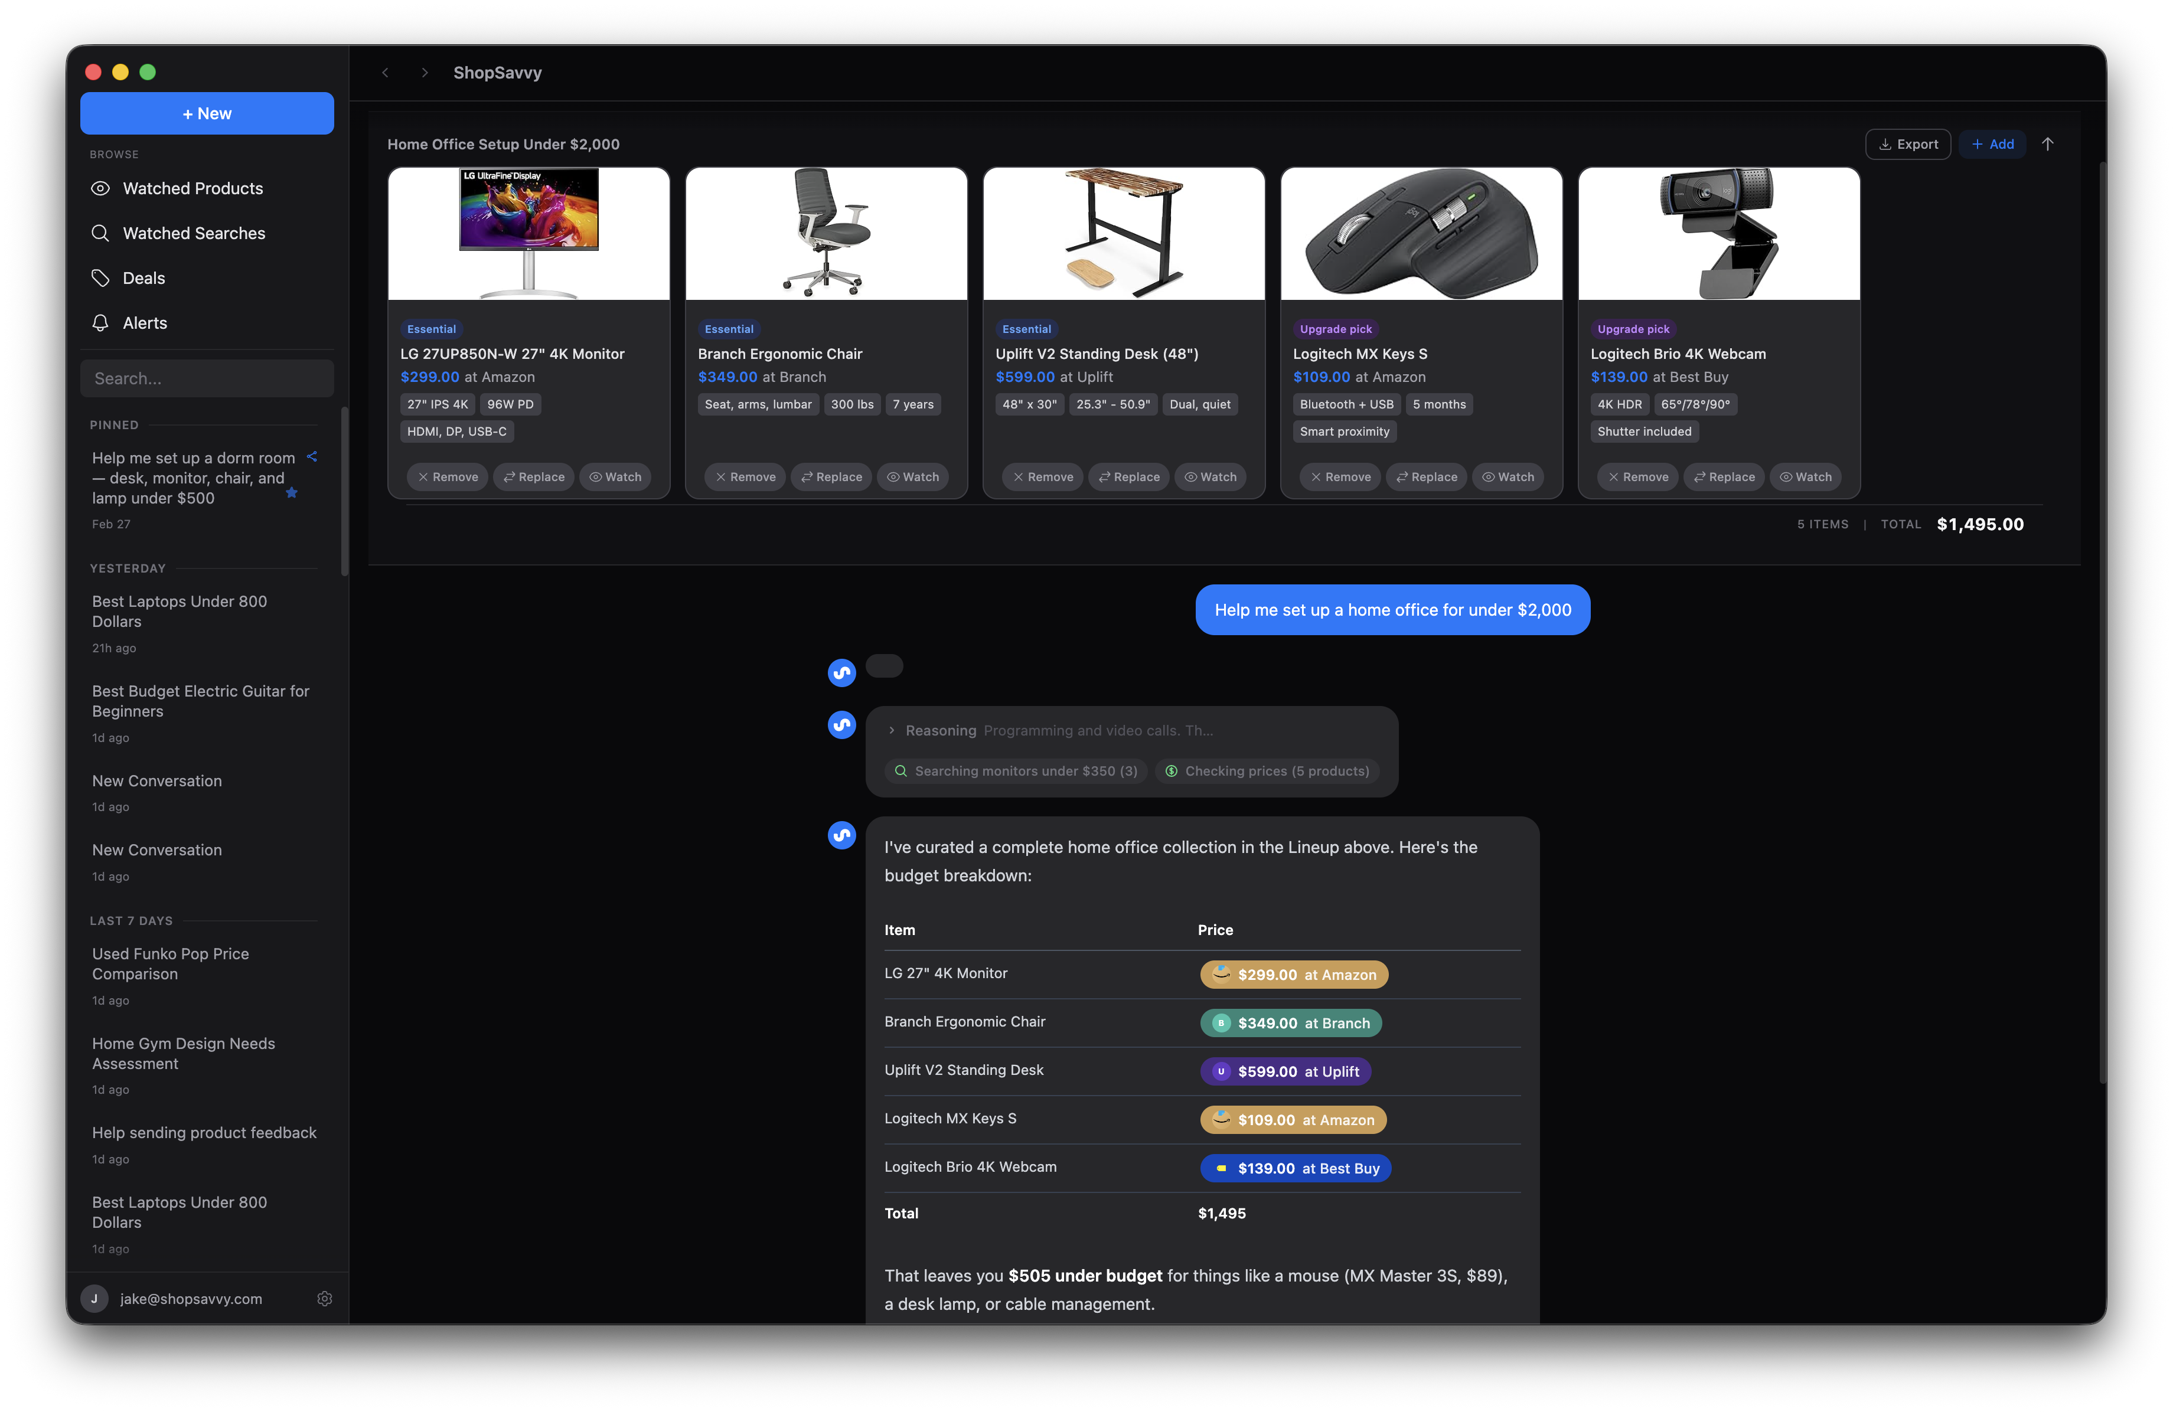2173x1412 pixels.
Task: Watch the LG 27UP850N-W monitor
Action: point(615,476)
